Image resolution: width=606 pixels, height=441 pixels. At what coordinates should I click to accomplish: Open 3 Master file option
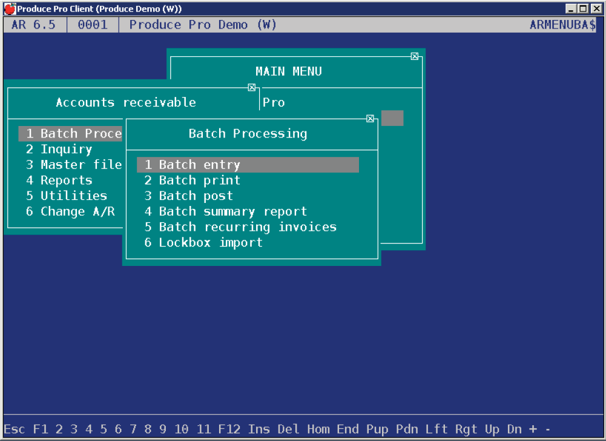(74, 165)
